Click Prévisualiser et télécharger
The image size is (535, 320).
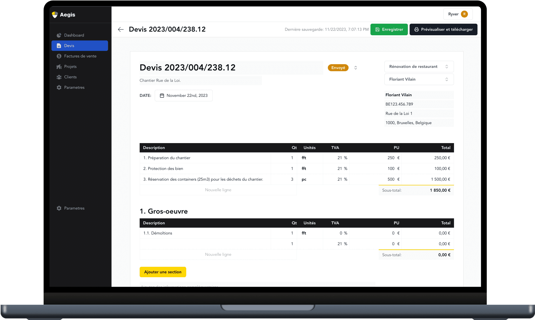click(x=443, y=29)
